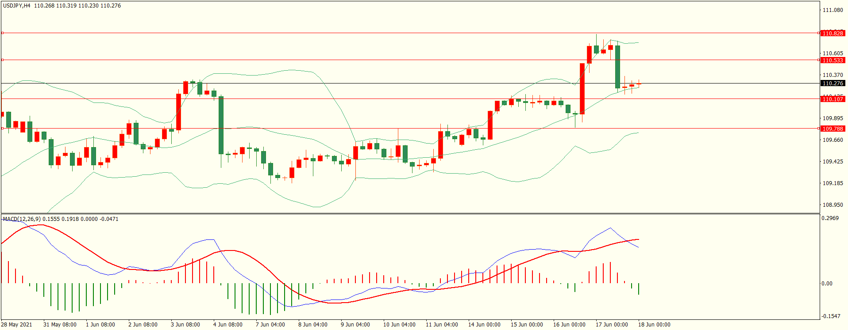
Task: Click the 0.2969 MACD scale value
Action: pyautogui.click(x=829, y=218)
